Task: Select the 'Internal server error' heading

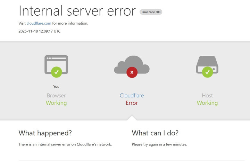Action: click(x=77, y=11)
